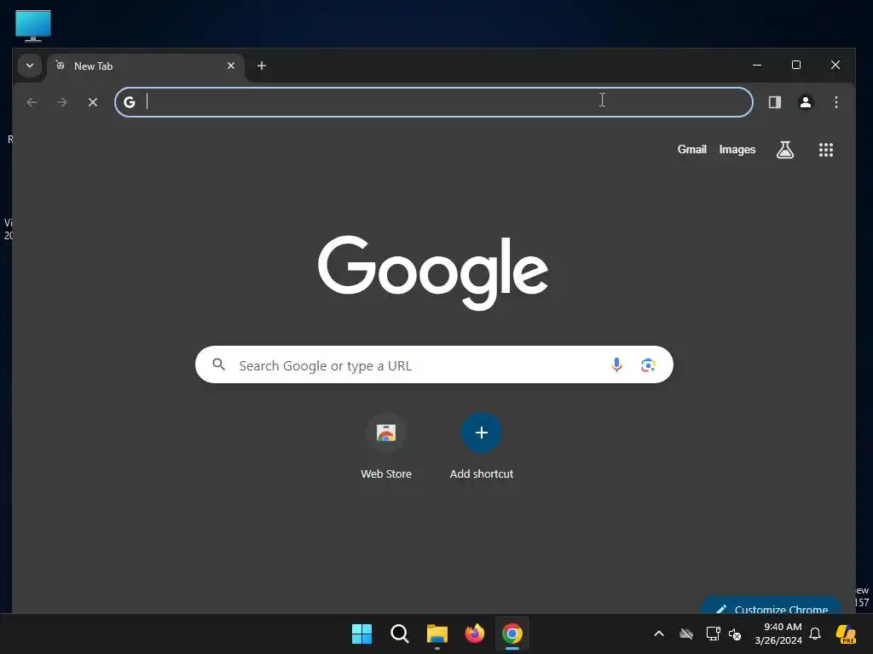Open Search Labs flask icon
This screenshot has width=873, height=654.
[x=785, y=150]
